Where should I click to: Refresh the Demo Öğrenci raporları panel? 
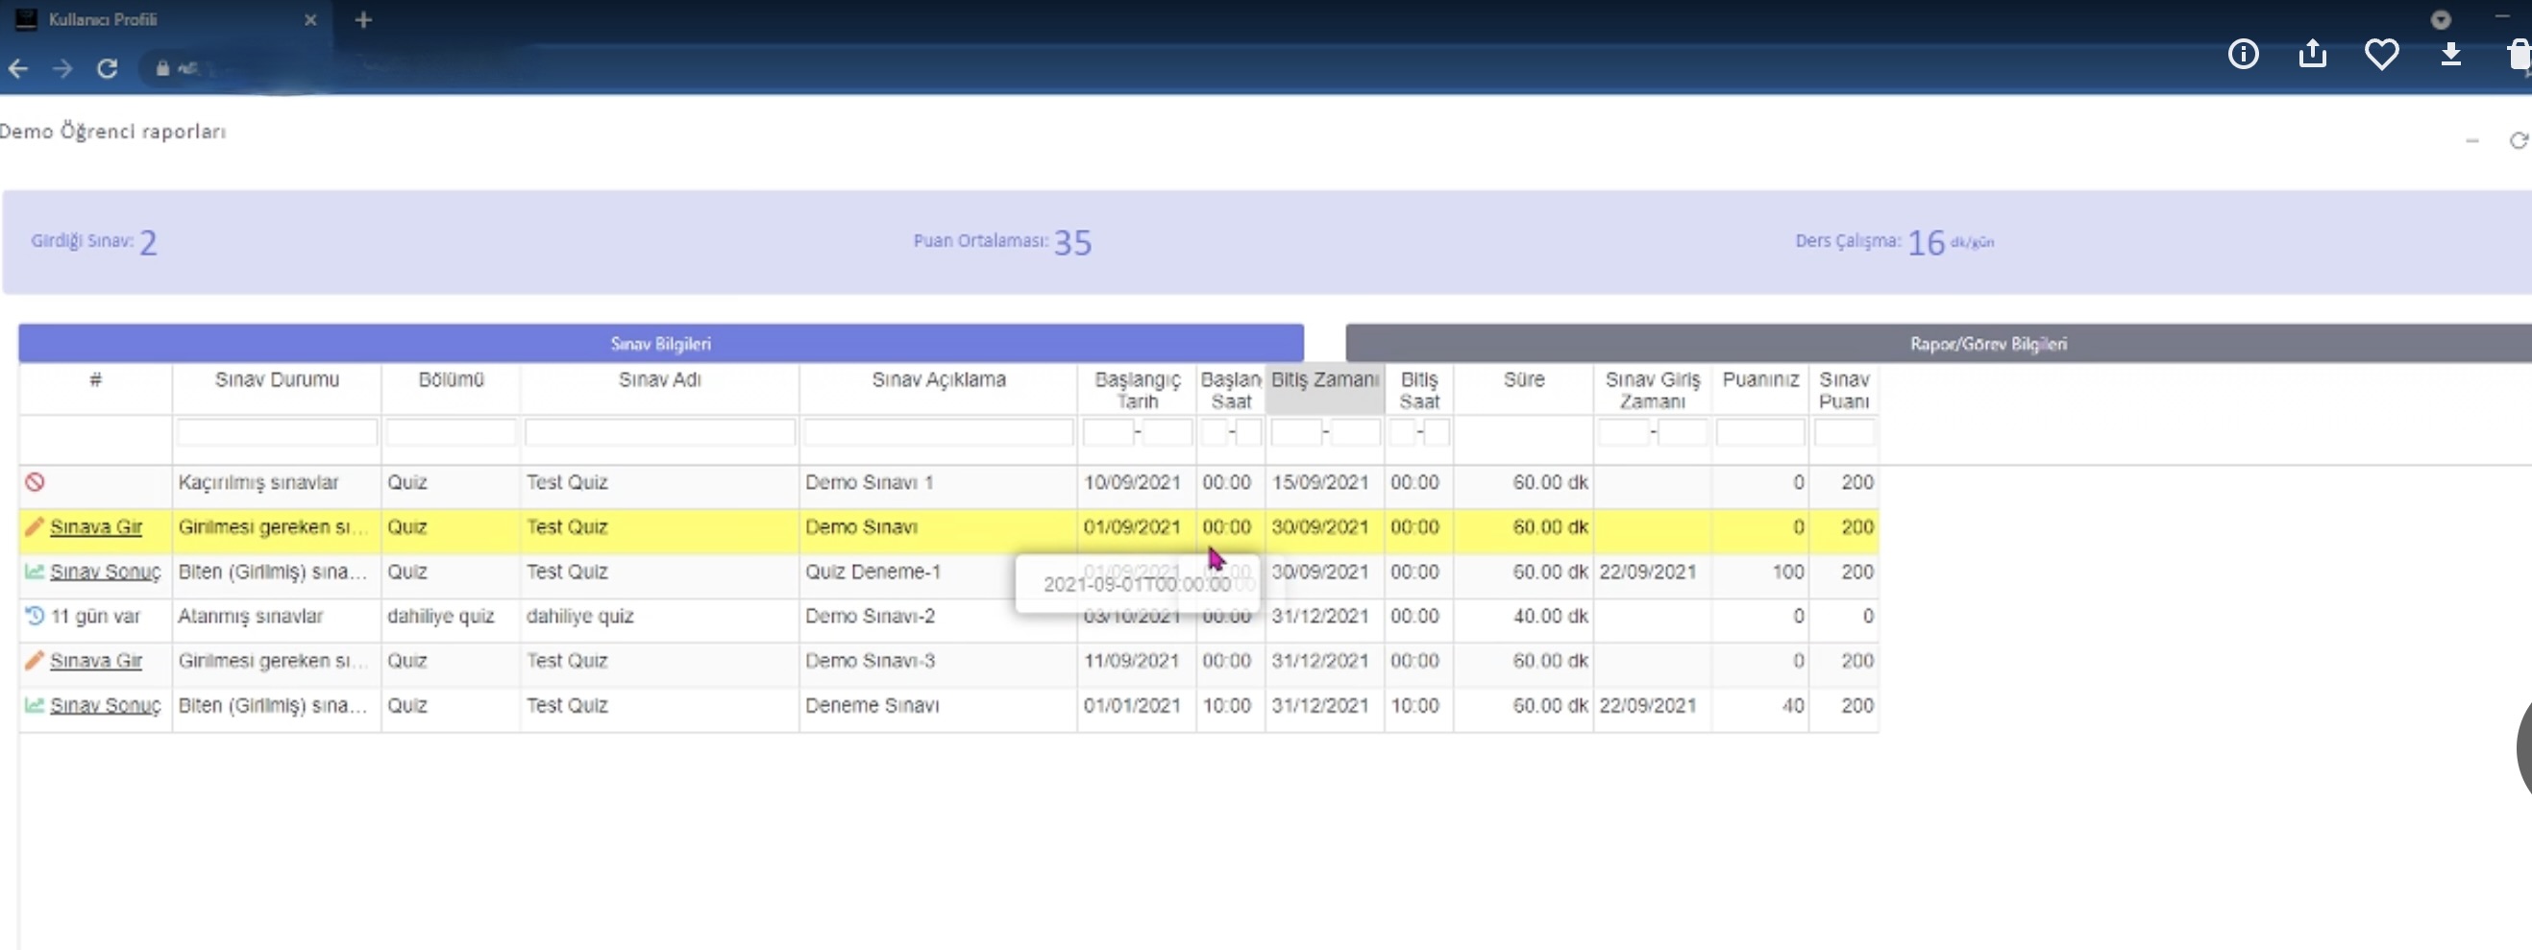pyautogui.click(x=2519, y=140)
